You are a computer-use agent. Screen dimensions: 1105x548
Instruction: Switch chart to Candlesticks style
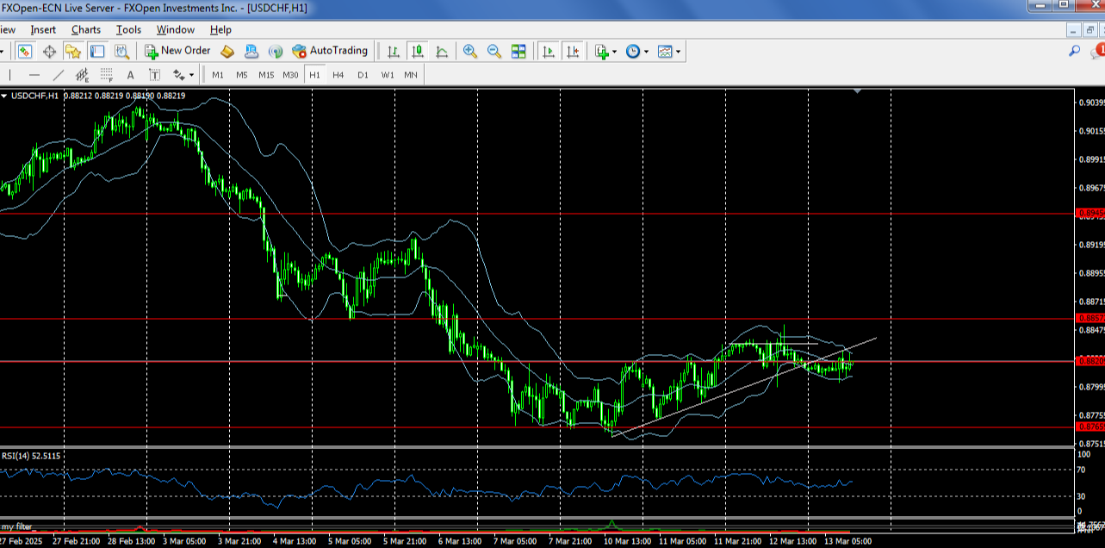coord(418,52)
